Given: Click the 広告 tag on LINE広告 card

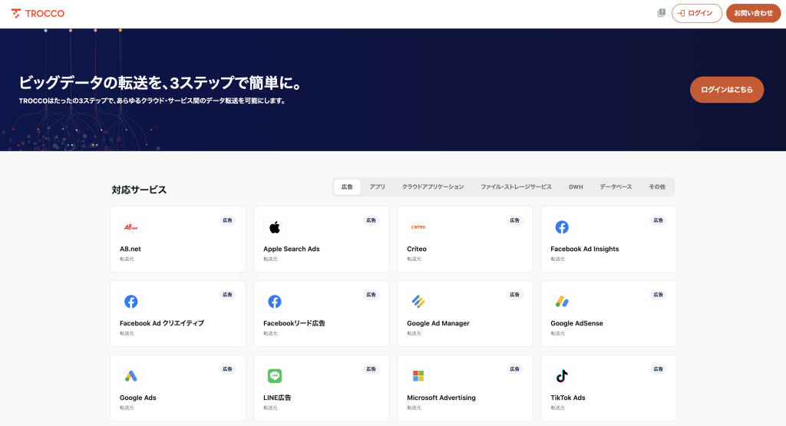Looking at the screenshot, I should tap(371, 369).
